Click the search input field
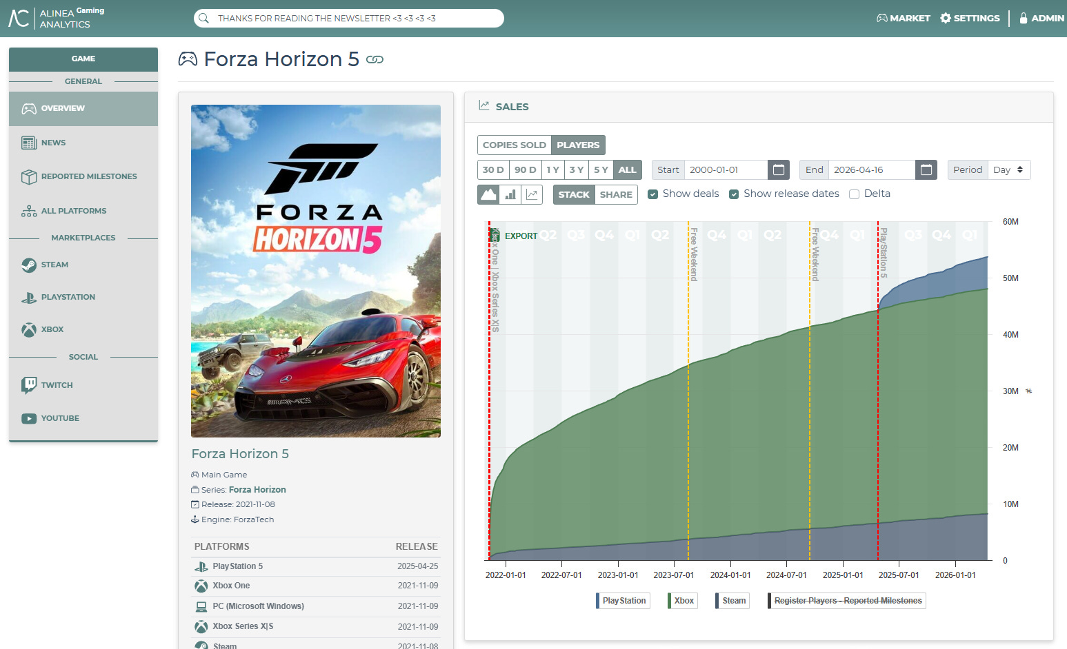 pos(349,19)
